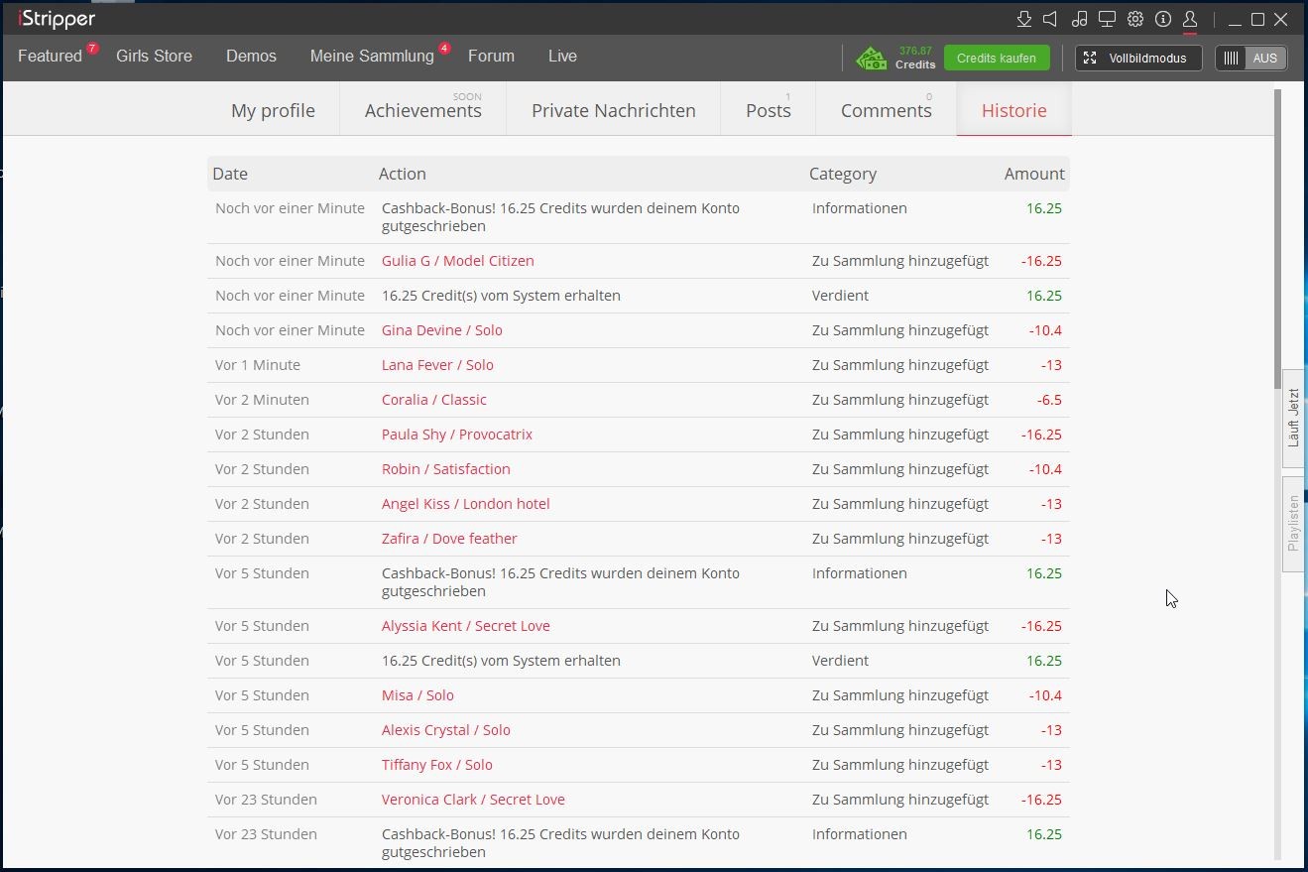Open the Demos section
The width and height of the screenshot is (1308, 872).
click(x=251, y=57)
